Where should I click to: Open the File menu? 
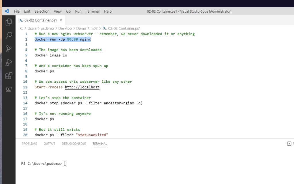click(x=17, y=11)
